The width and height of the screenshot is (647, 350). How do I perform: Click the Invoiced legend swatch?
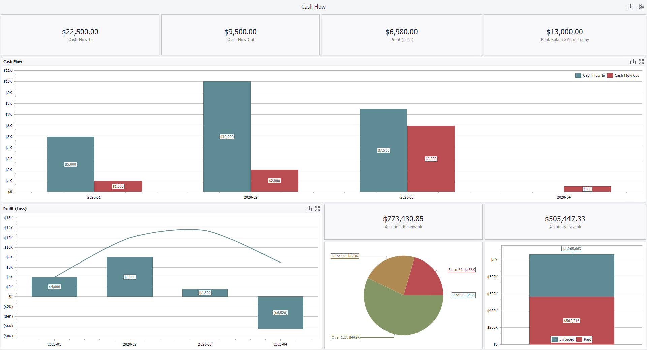click(555, 339)
